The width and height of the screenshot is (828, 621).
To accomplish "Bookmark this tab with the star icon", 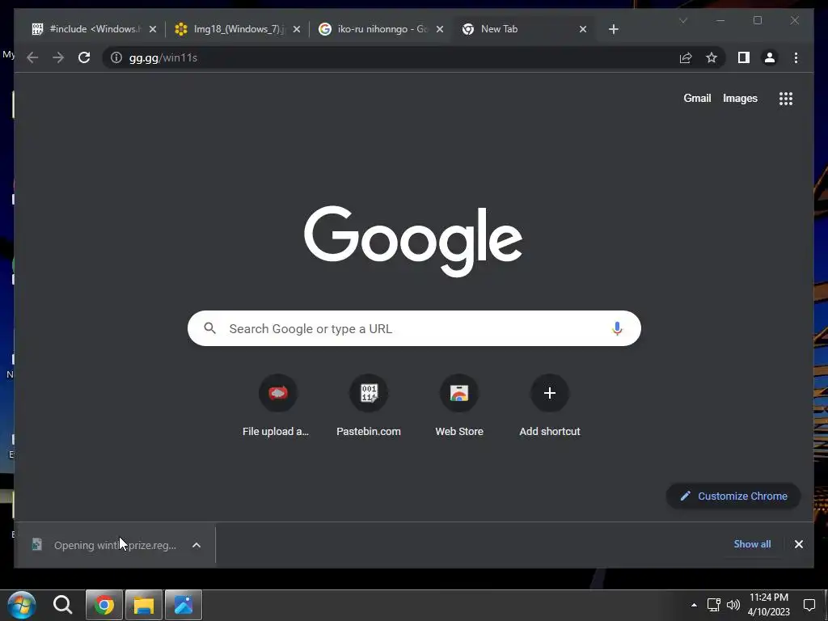I will (712, 57).
